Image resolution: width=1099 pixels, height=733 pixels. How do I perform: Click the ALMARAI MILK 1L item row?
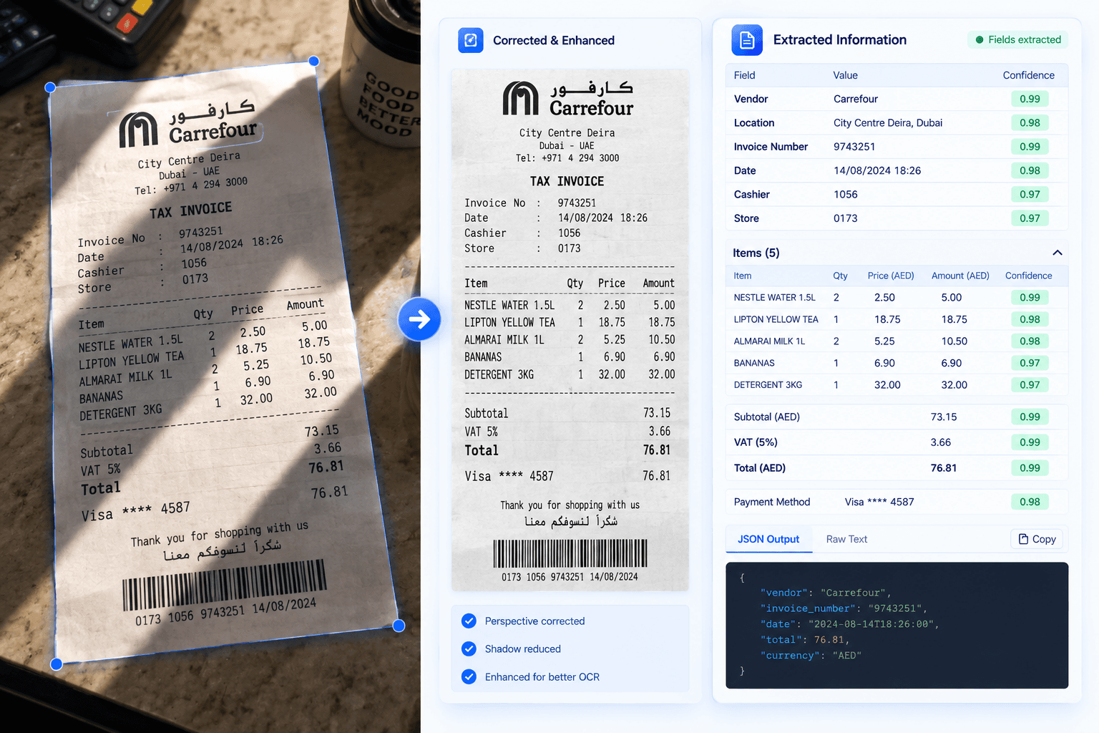(x=897, y=341)
